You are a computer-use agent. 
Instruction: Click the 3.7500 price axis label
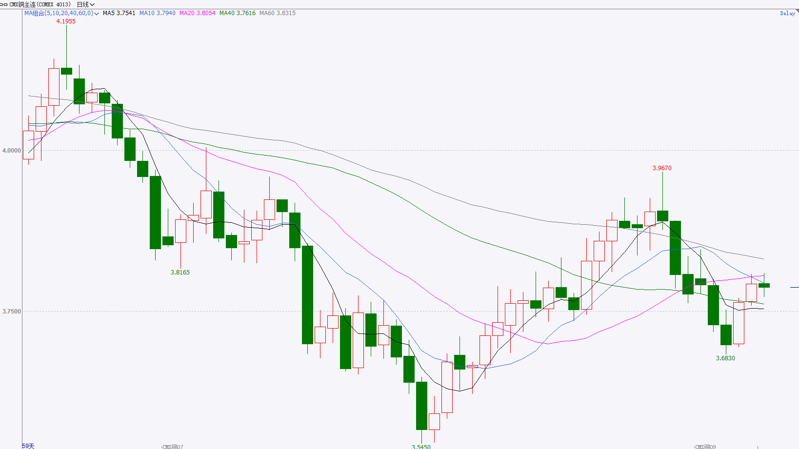(x=12, y=312)
